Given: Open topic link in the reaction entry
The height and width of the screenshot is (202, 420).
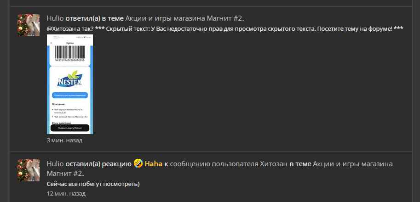Looking at the screenshot, I should [x=219, y=168].
